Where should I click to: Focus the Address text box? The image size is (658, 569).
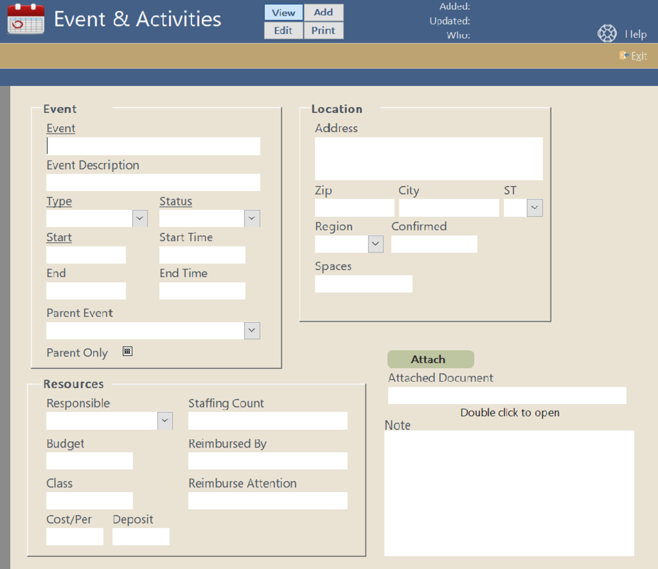[x=429, y=158]
